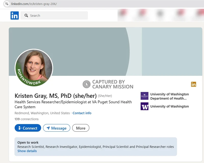This screenshot has width=204, height=163.
Task: Open the site information icon in address bar
Action: point(7,4)
